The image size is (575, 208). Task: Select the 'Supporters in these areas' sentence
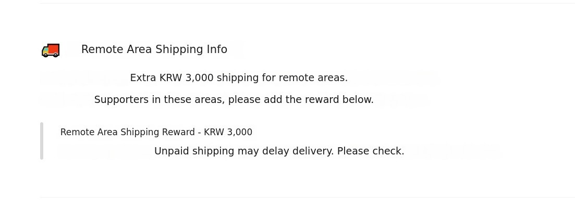click(234, 100)
